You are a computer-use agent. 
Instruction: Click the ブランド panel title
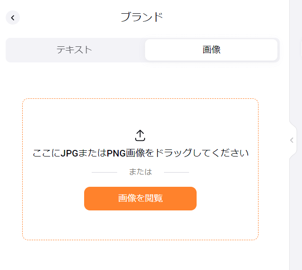pyautogui.click(x=142, y=17)
